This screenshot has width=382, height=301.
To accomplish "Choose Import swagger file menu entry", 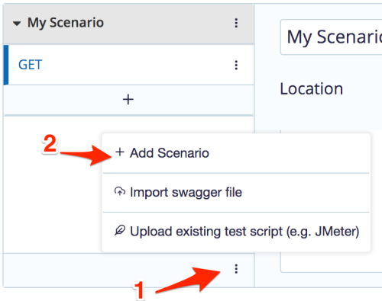I will coord(236,193).
